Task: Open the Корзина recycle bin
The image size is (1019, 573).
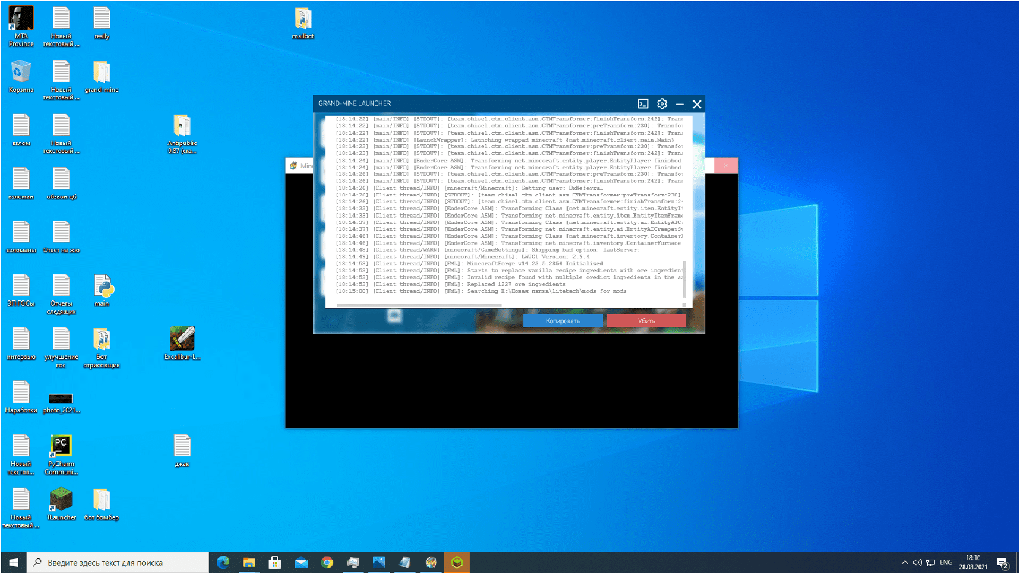Action: (21, 77)
